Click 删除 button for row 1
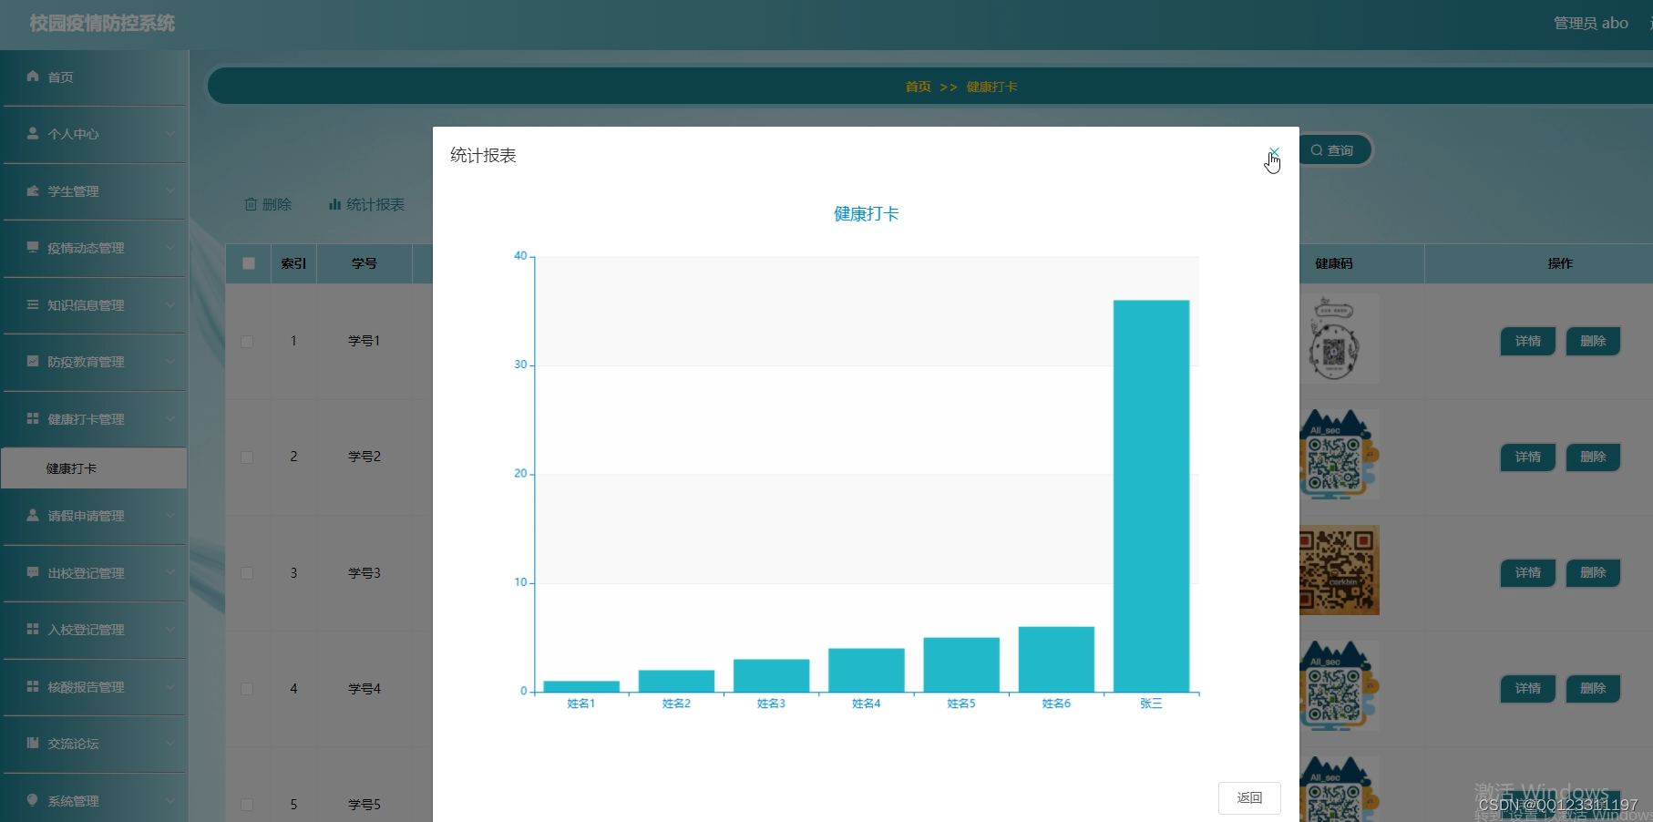Viewport: 1653px width, 822px height. pos(1593,341)
